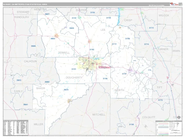Click the IRWIN county label

[176, 51]
